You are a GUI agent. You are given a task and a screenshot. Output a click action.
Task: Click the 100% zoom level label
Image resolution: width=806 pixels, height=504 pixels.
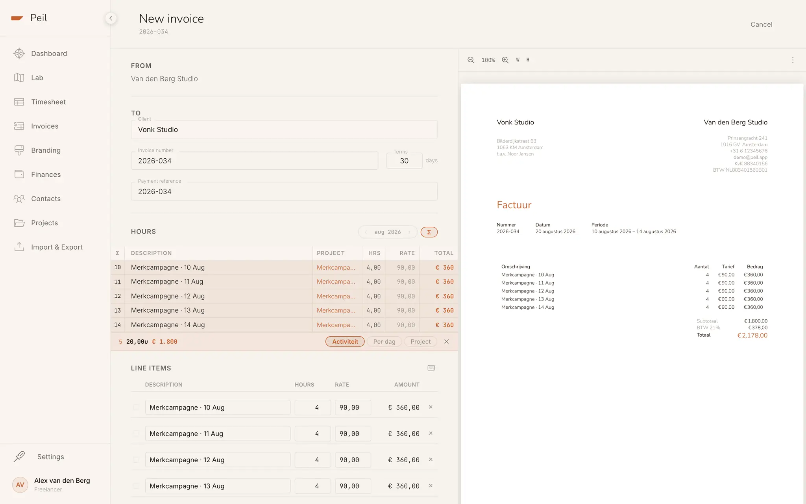tap(488, 60)
